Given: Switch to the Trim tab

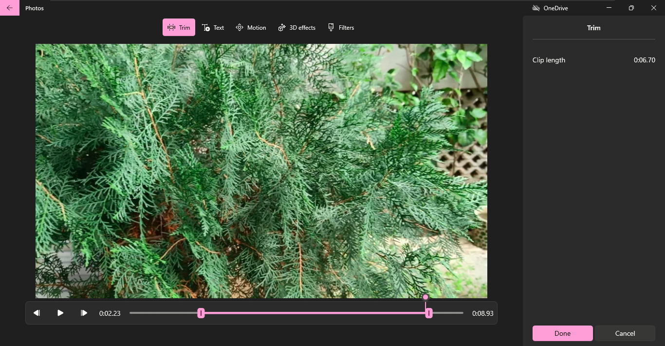Looking at the screenshot, I should pyautogui.click(x=178, y=27).
